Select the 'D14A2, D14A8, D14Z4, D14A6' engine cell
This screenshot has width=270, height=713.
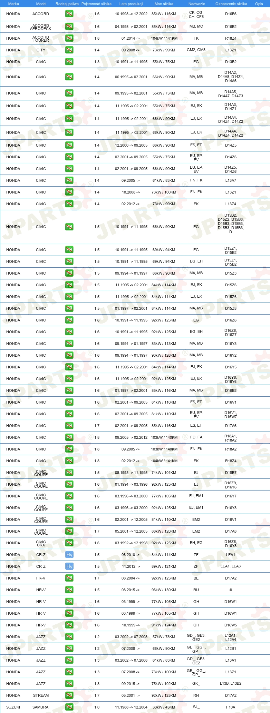[x=231, y=77]
